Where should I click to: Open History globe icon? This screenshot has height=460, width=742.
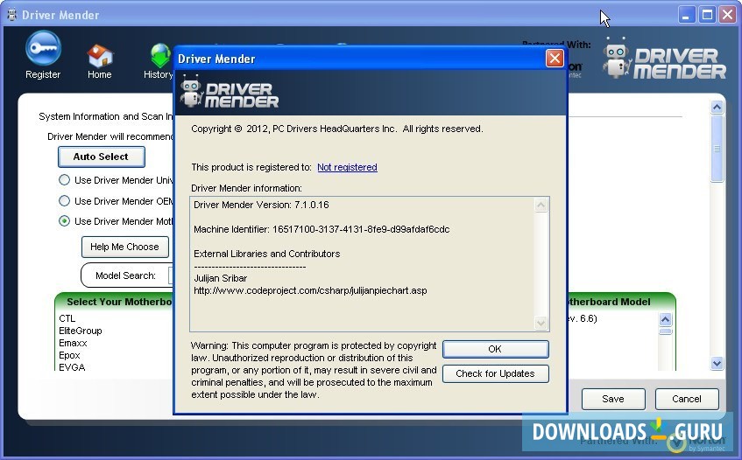point(161,55)
